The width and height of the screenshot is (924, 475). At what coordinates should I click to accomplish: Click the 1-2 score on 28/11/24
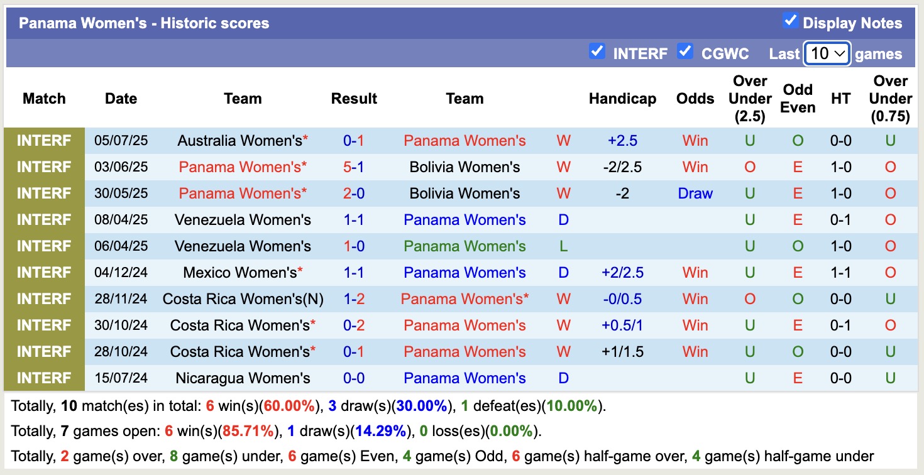coord(354,299)
